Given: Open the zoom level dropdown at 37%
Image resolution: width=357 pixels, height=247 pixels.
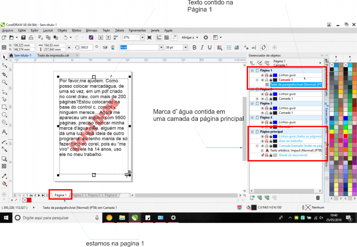Looking at the screenshot, I should click(x=143, y=37).
